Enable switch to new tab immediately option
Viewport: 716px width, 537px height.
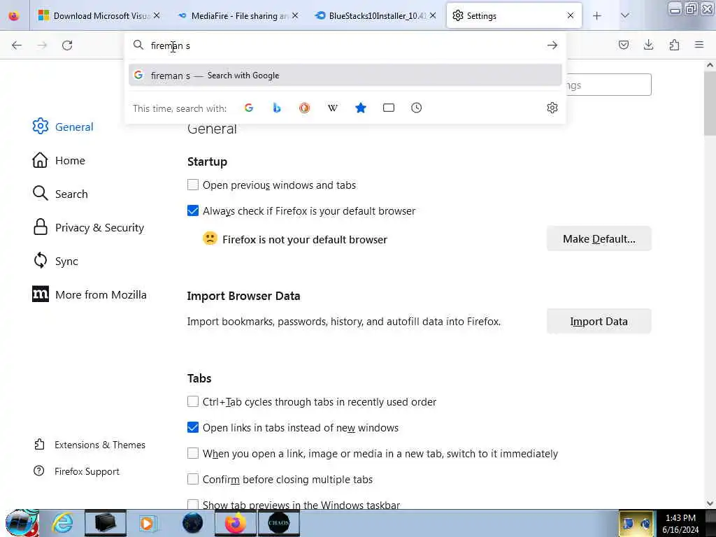(193, 453)
